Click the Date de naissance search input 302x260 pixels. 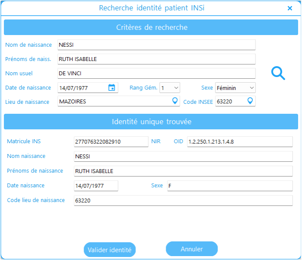point(82,88)
